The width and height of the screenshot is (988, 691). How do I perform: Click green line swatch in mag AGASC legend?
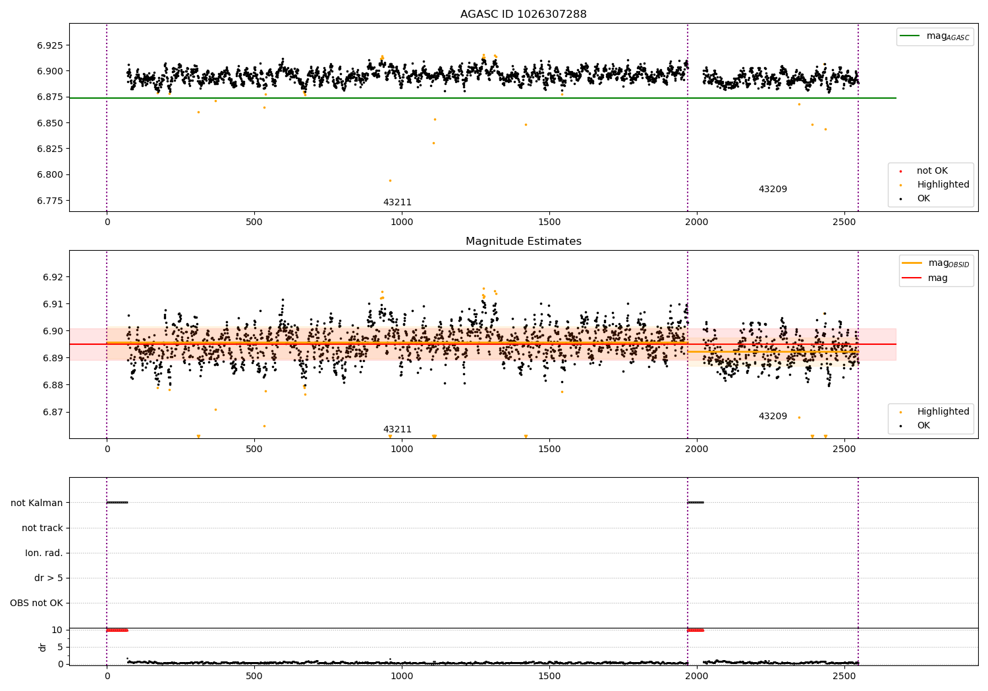[x=910, y=36]
